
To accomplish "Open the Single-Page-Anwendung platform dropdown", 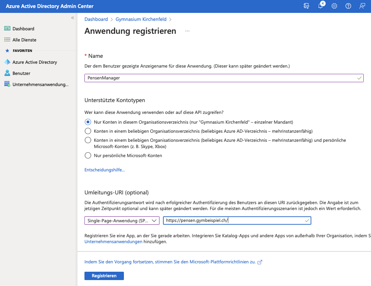I will click(122, 221).
